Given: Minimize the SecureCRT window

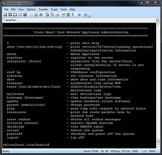Looking at the screenshot, I should coord(142,2).
